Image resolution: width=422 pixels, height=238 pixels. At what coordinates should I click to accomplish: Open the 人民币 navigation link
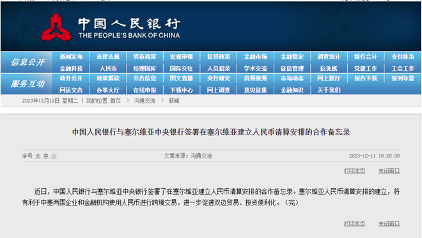(108, 68)
